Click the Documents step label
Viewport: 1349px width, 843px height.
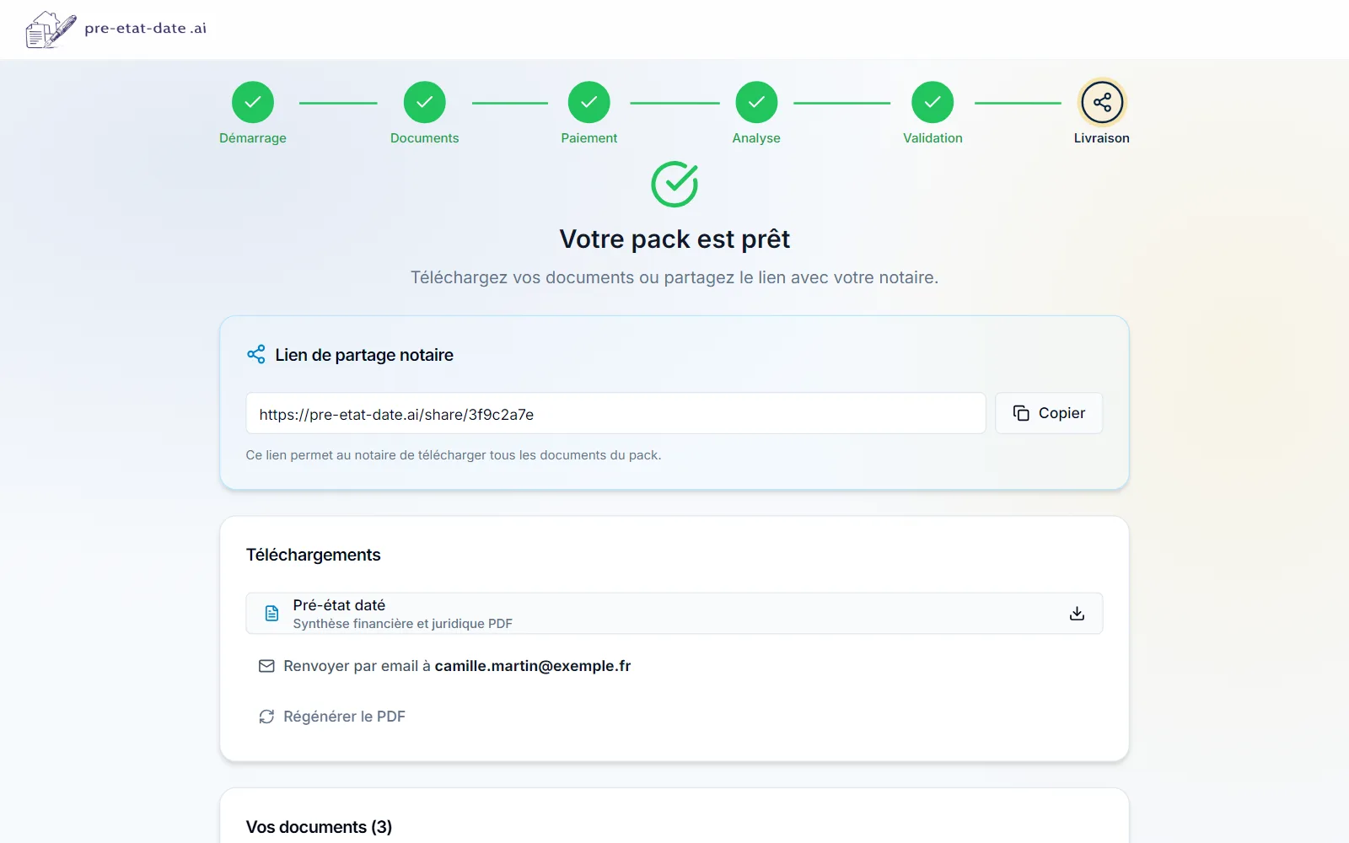[424, 138]
